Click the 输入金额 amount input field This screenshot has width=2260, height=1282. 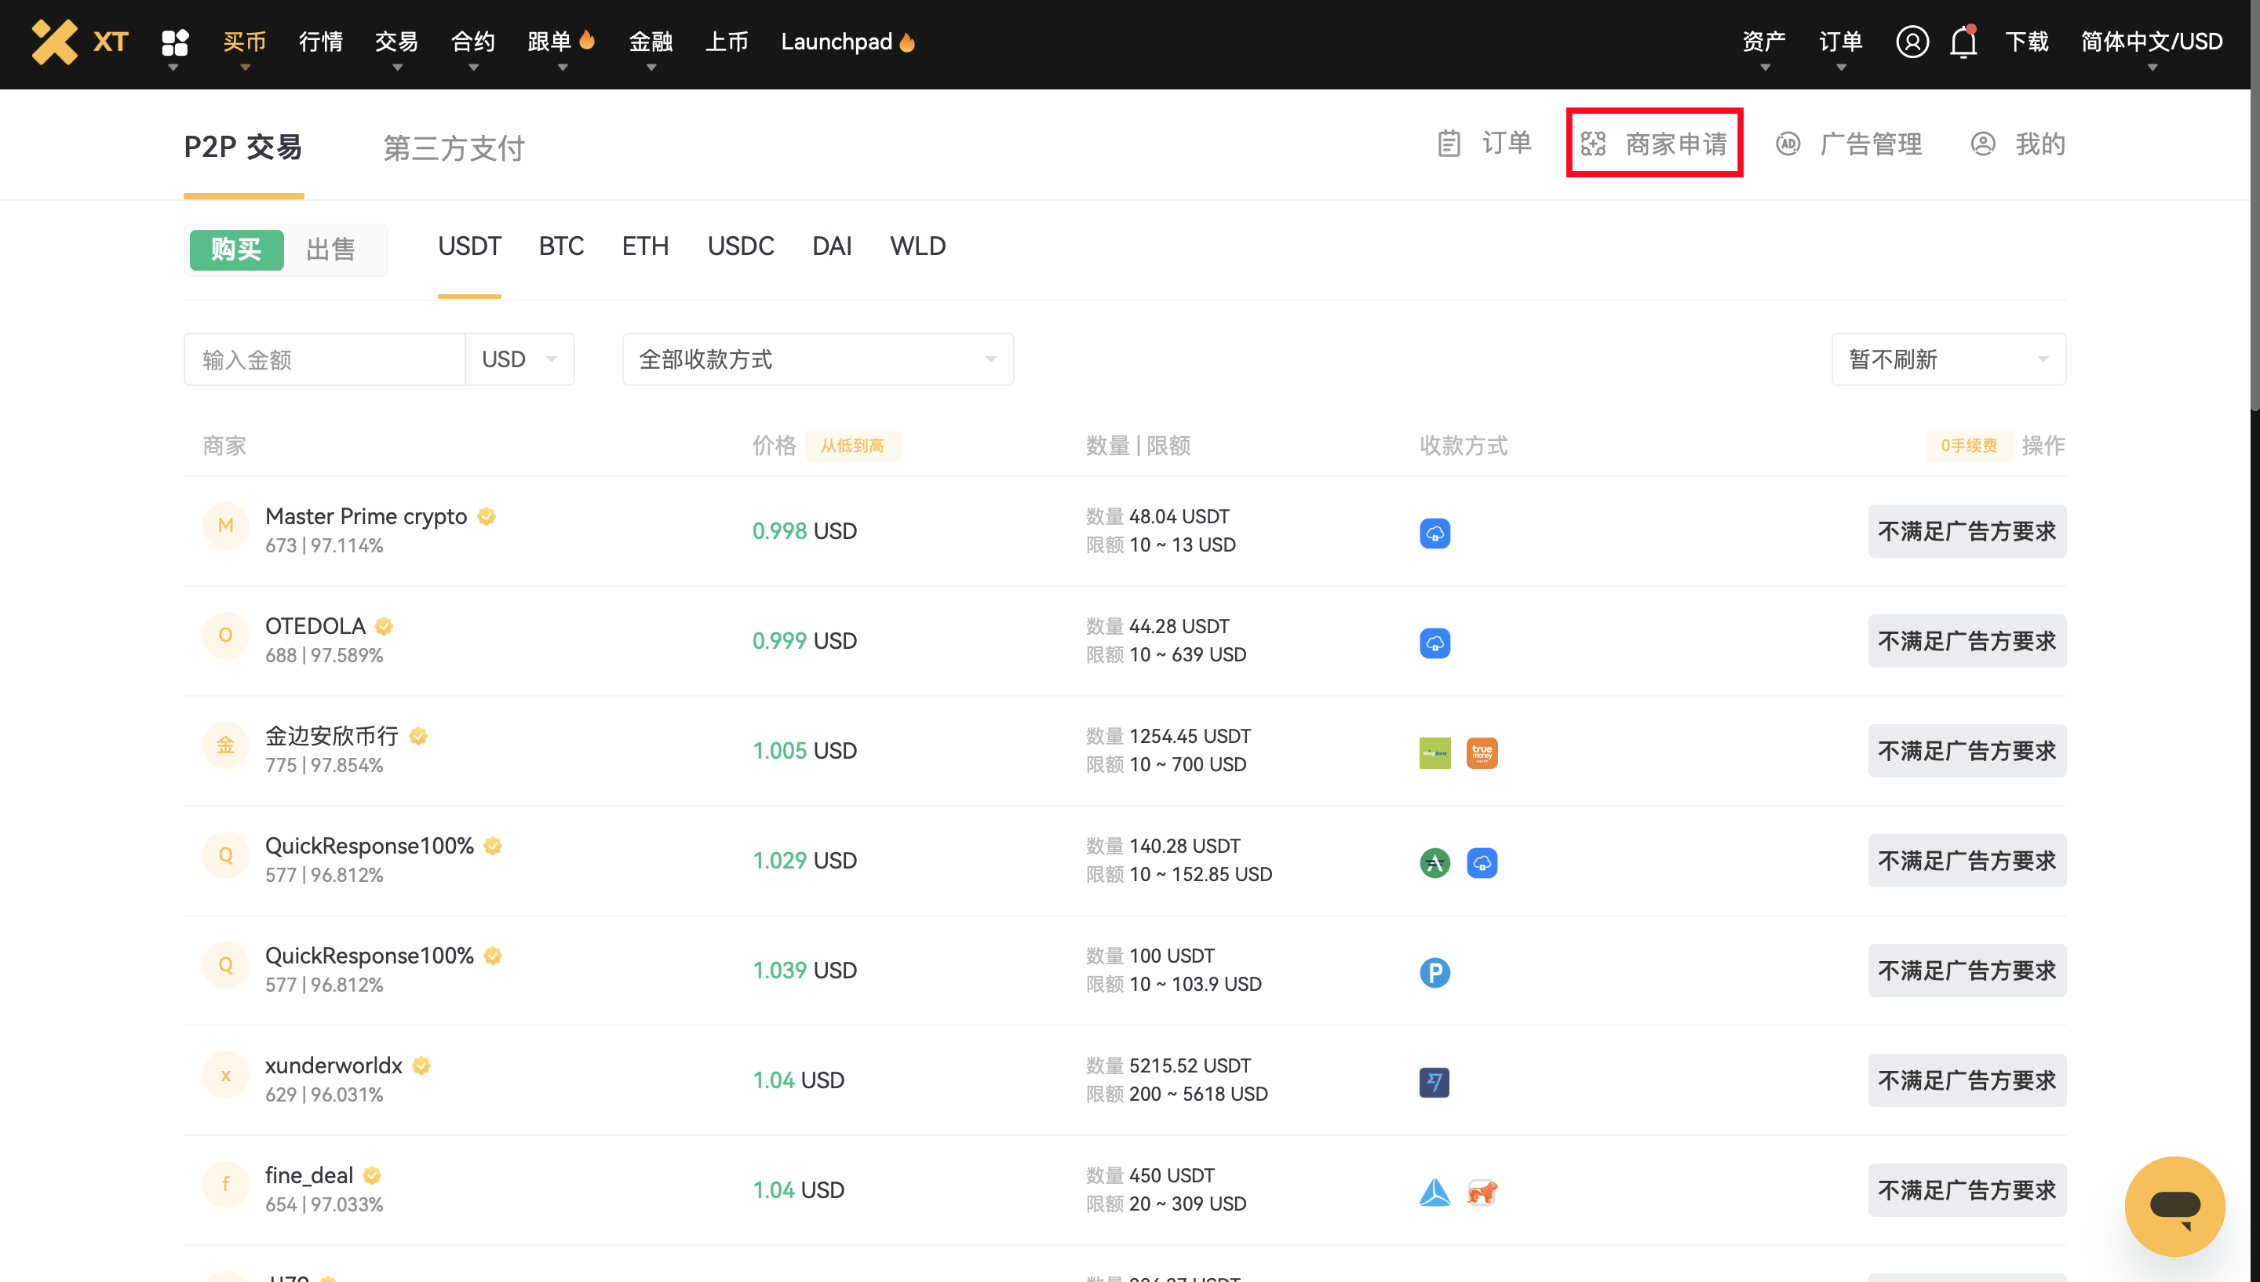324,359
